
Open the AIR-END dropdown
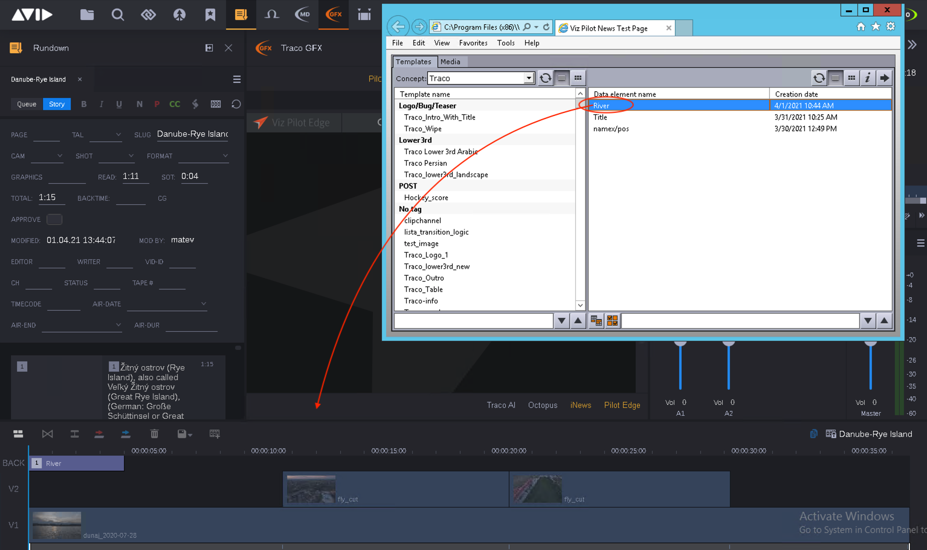(x=82, y=325)
